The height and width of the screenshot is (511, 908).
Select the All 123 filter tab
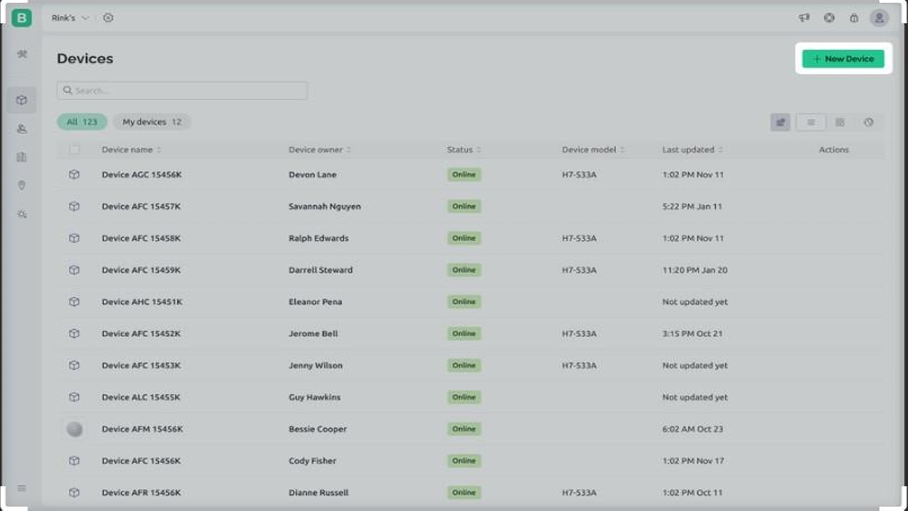81,122
